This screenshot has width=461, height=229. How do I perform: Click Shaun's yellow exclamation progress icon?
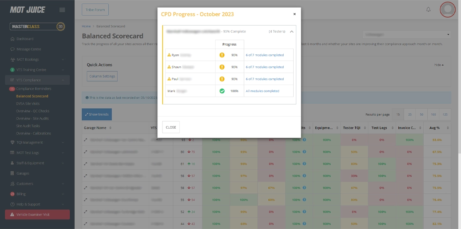point(222,67)
